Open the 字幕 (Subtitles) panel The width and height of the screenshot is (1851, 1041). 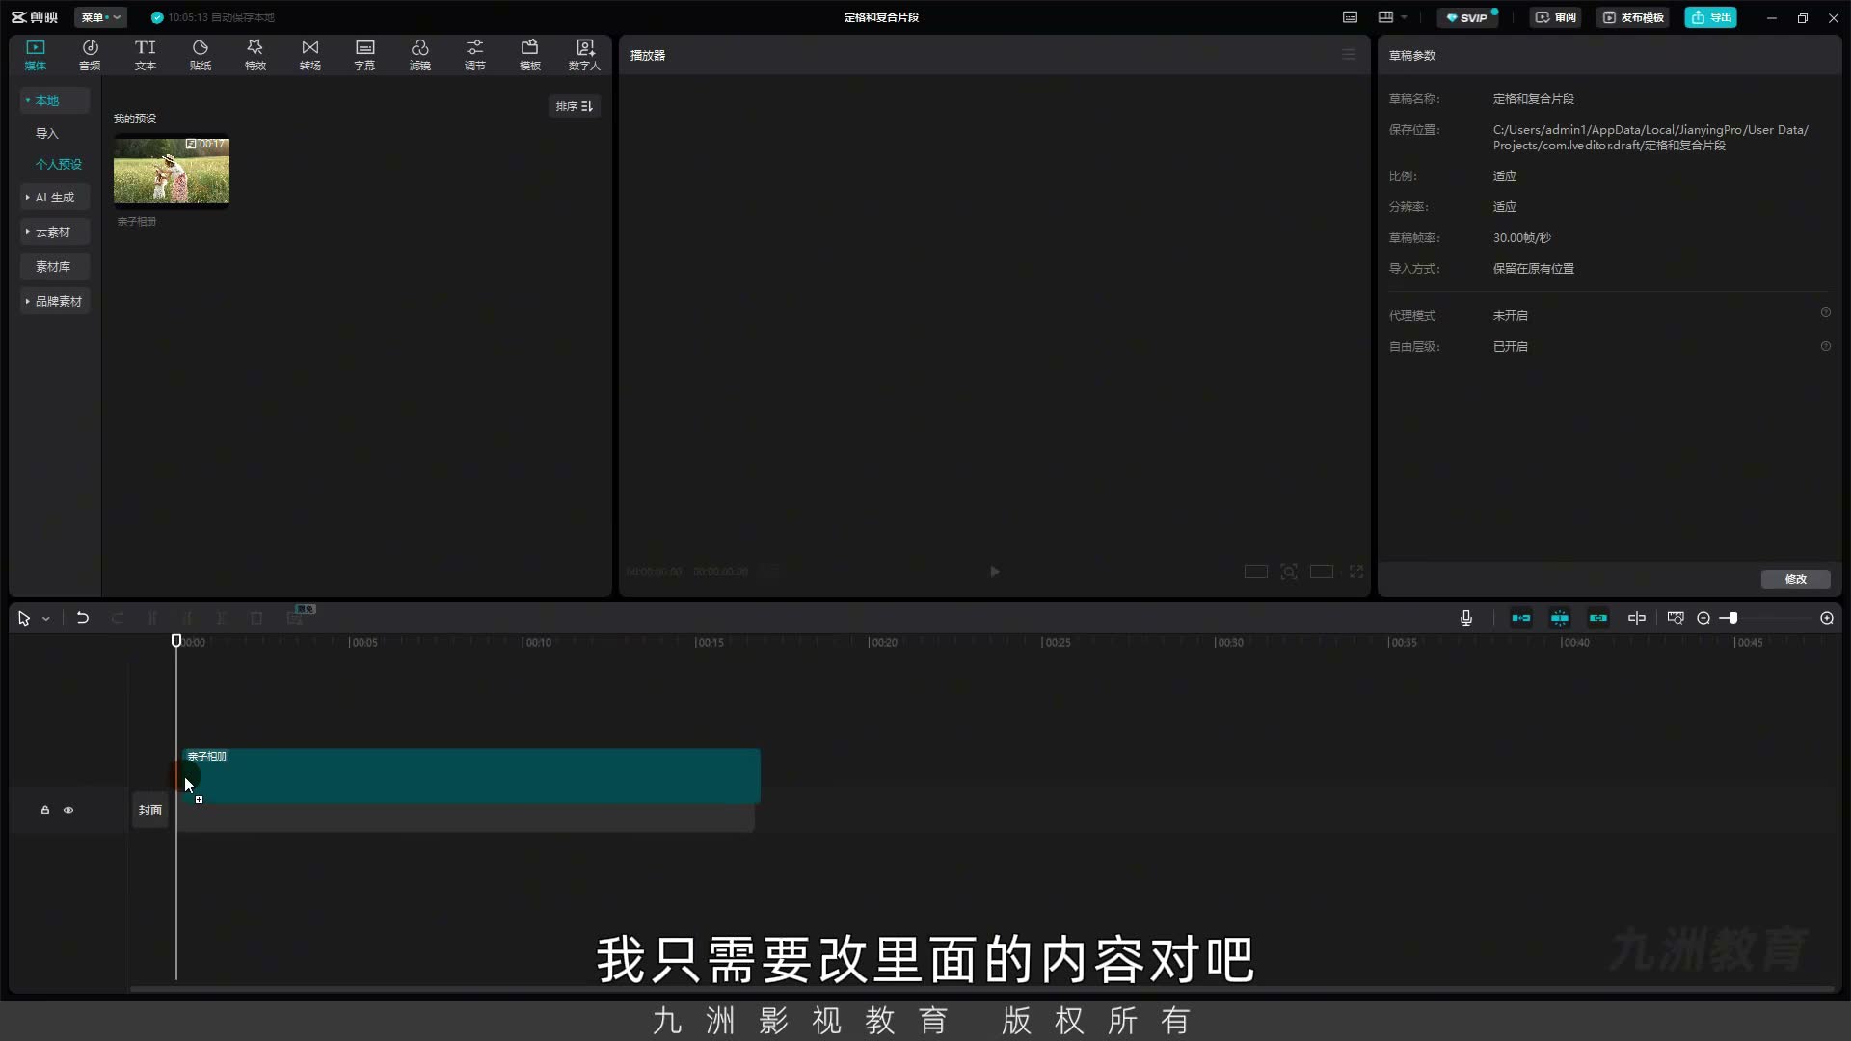pyautogui.click(x=365, y=55)
